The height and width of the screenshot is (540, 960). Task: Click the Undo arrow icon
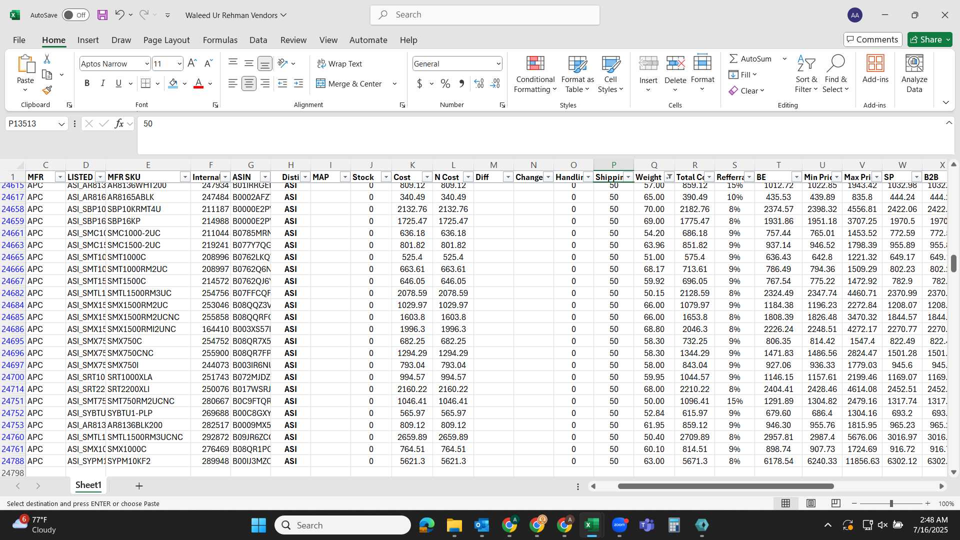tap(119, 15)
